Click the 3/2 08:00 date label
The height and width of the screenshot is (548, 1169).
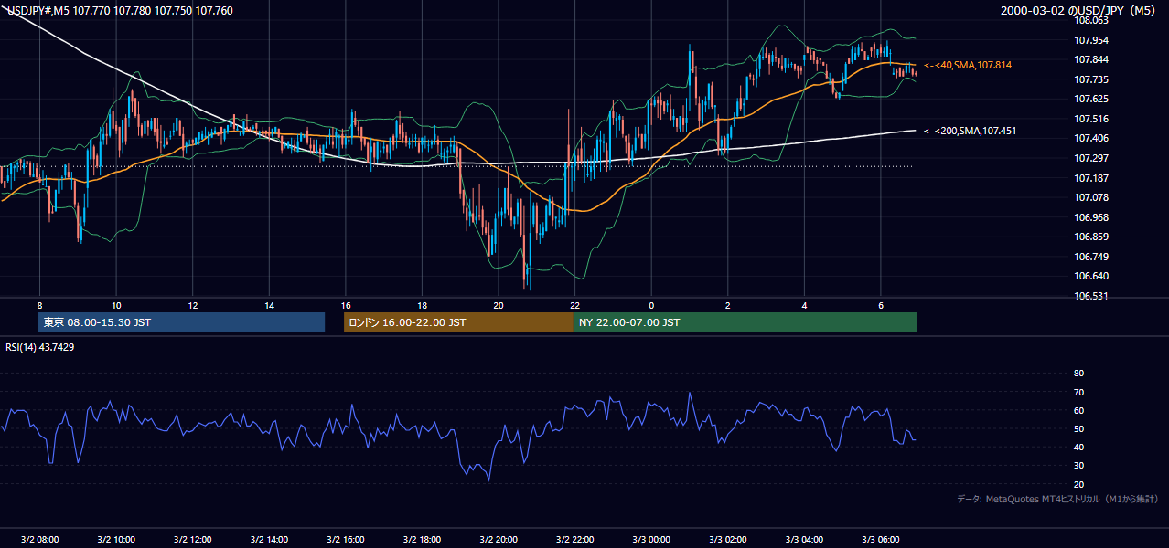39,539
